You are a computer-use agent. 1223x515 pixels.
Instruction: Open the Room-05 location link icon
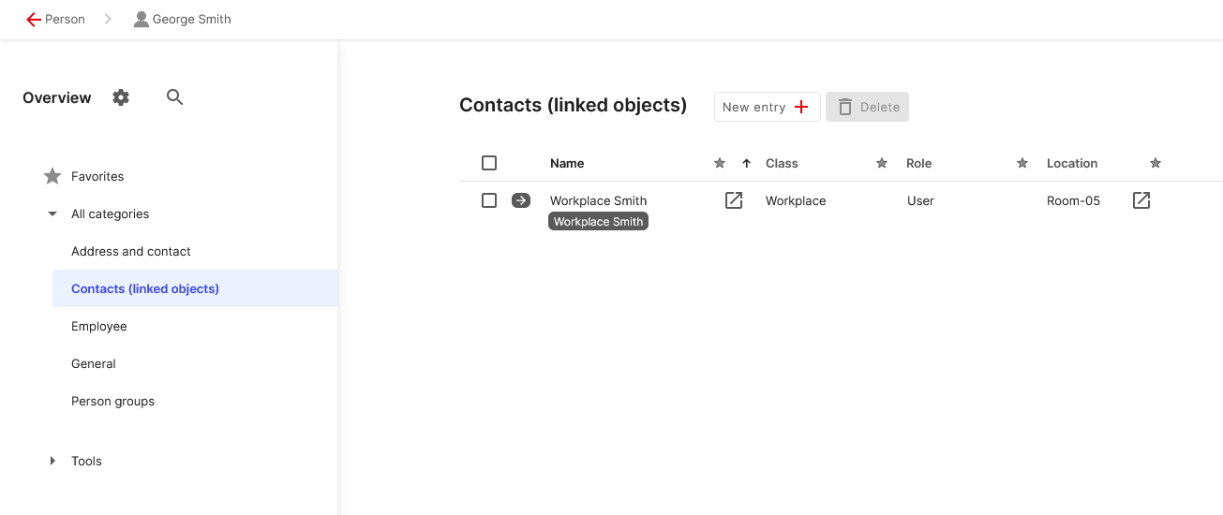pyautogui.click(x=1141, y=200)
